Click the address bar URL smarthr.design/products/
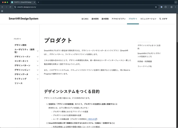Screen dimensions: 178x128 pos(27,7)
